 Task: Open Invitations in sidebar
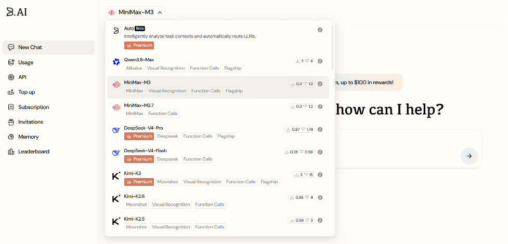pyautogui.click(x=48, y=121)
